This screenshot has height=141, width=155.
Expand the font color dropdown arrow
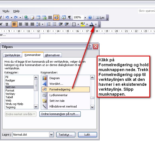tap(96, 24)
